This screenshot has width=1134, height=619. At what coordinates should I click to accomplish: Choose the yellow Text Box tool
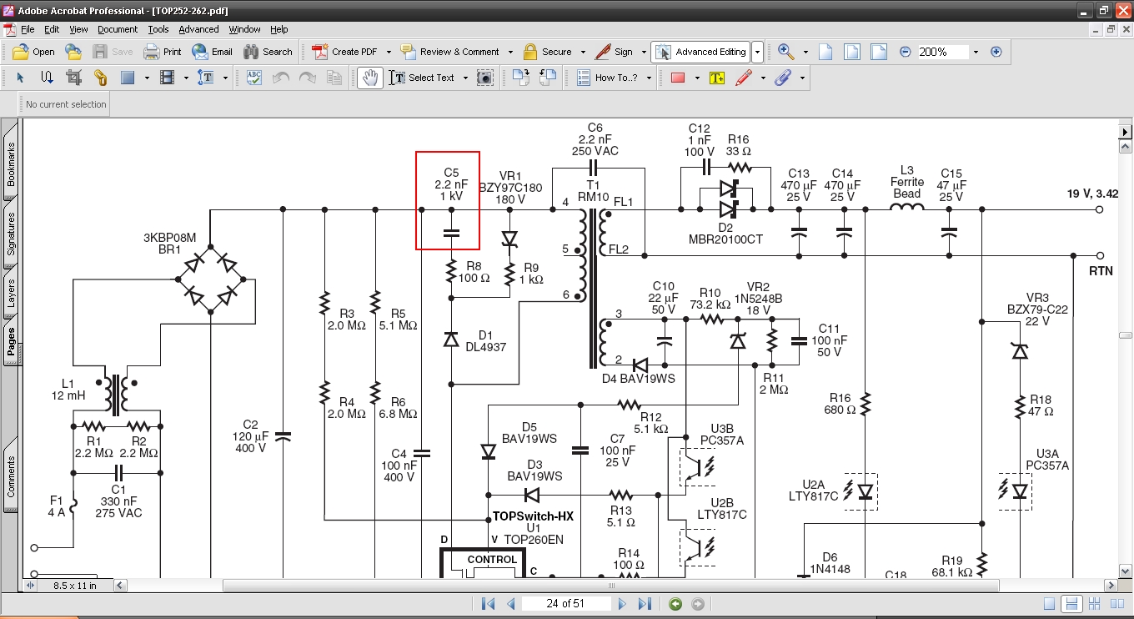pos(716,78)
